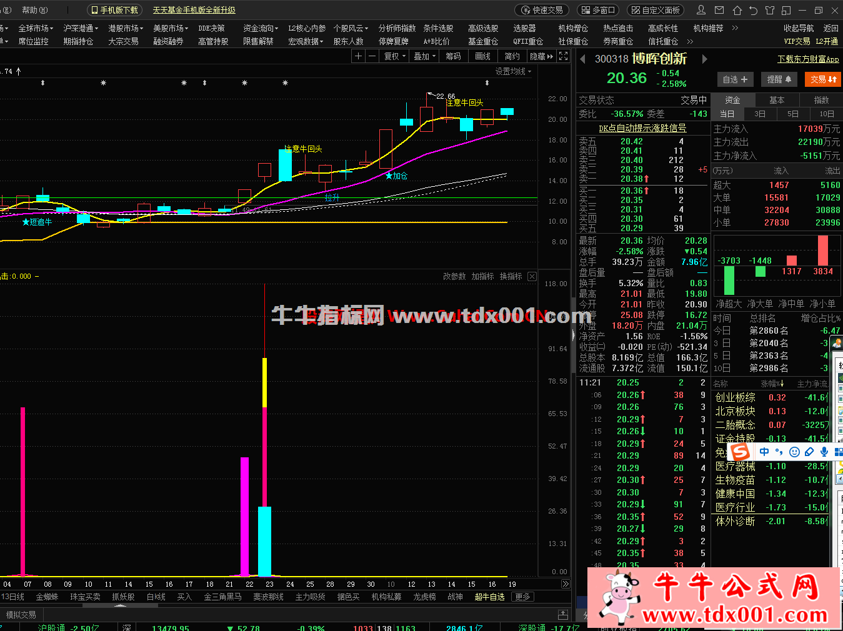This screenshot has width=843, height=631.
Task: Zoom out chart with minus icon
Action: [372, 56]
